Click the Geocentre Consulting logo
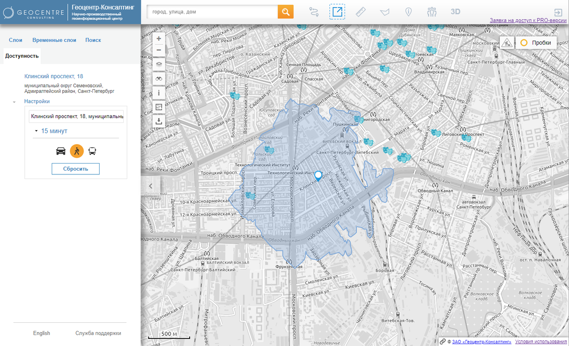The height and width of the screenshot is (346, 569). [x=35, y=12]
